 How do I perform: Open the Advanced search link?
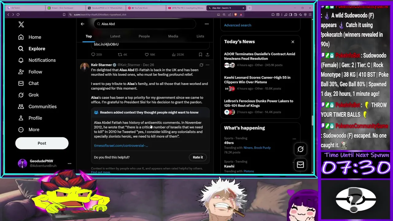(238, 25)
